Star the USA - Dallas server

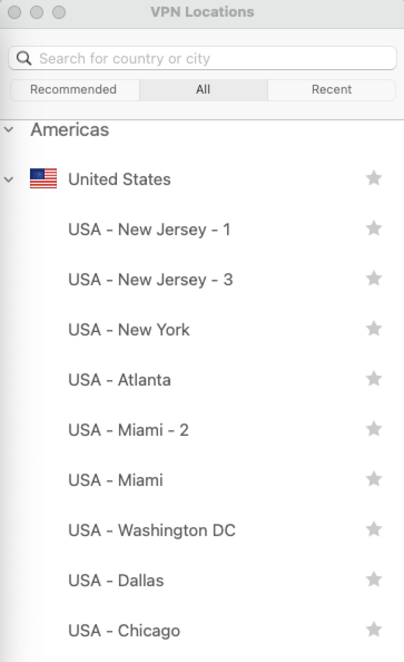[x=374, y=579]
